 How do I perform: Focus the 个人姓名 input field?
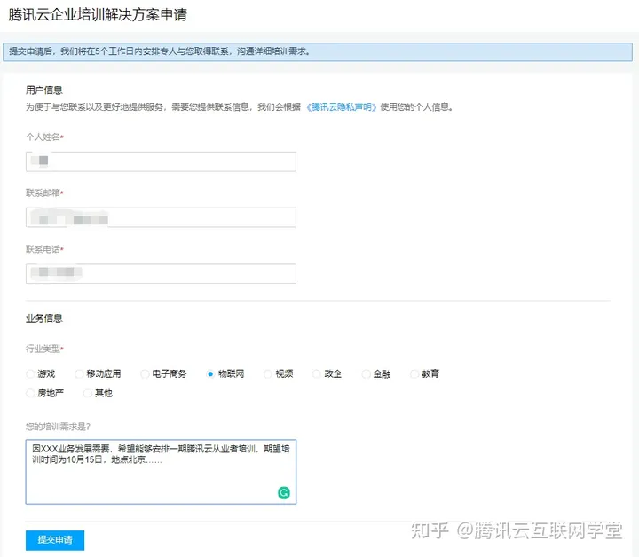(161, 161)
